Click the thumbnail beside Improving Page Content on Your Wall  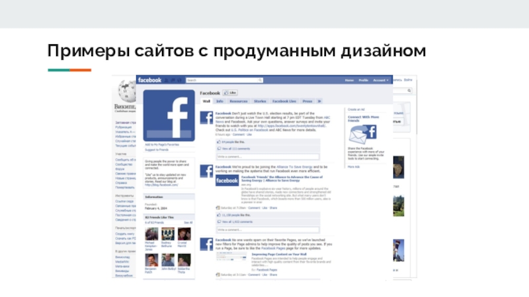(231, 257)
